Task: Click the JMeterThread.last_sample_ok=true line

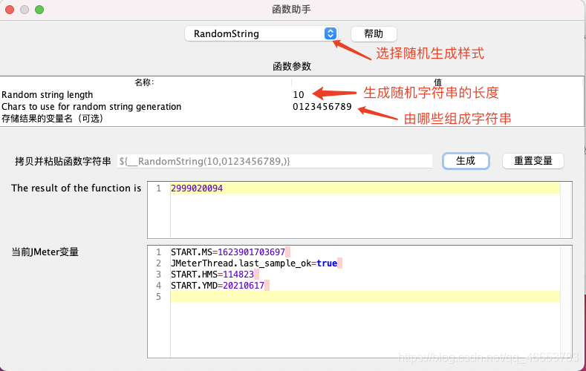Action: click(254, 263)
